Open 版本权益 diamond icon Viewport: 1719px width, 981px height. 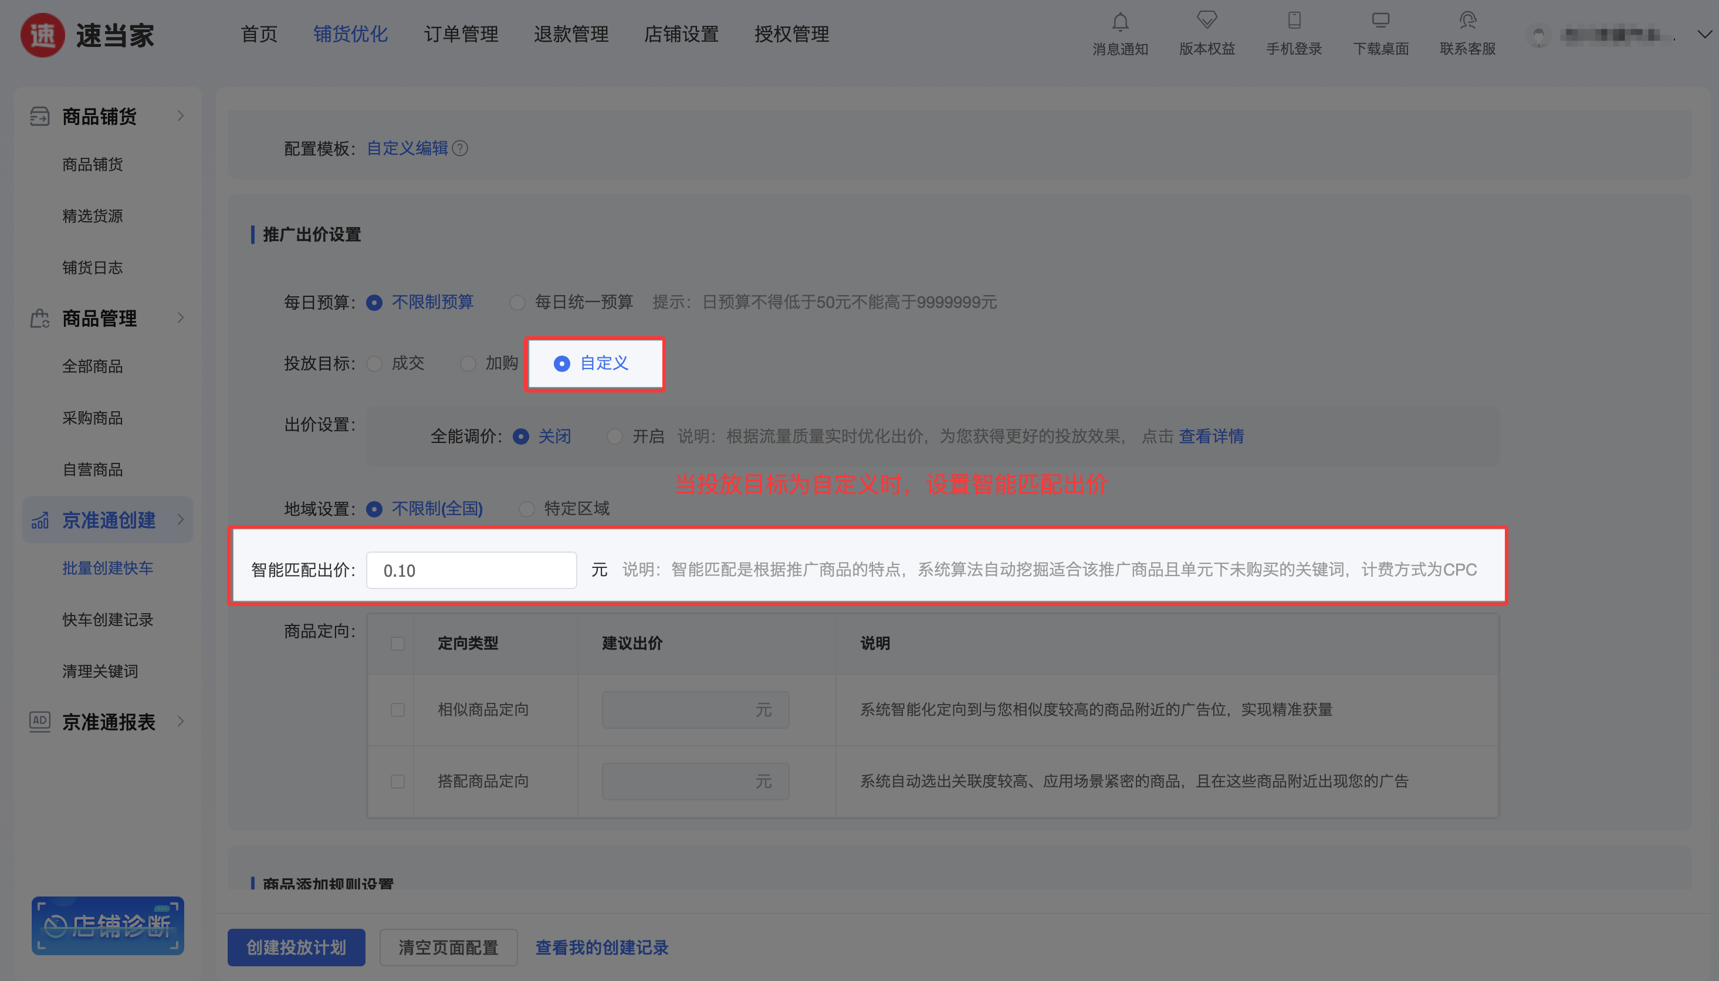(x=1206, y=20)
